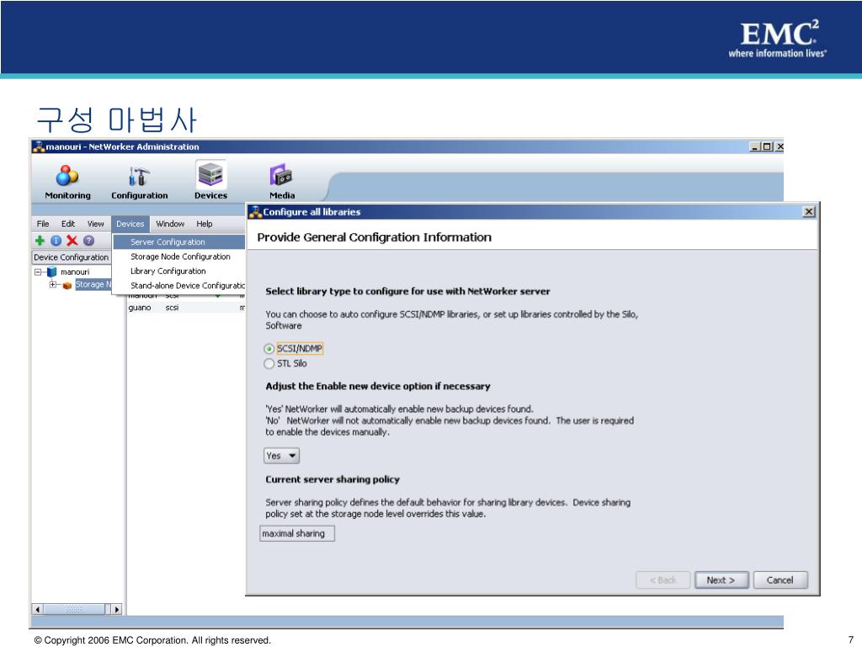Choose Storage Node Configuration menu entry
The width and height of the screenshot is (862, 647).
click(x=179, y=256)
